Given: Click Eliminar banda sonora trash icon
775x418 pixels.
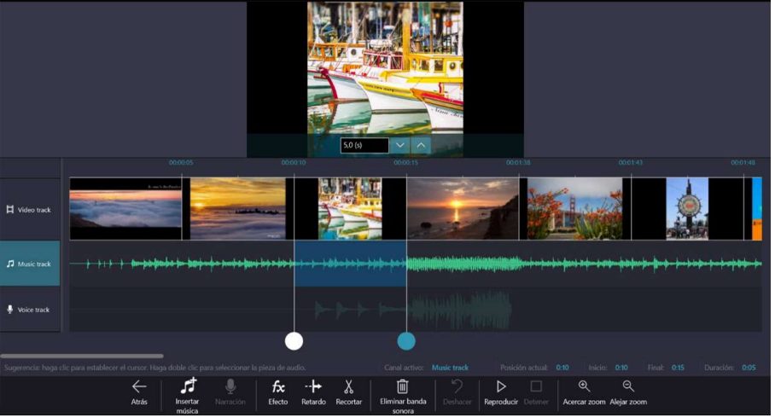Looking at the screenshot, I should (x=403, y=386).
